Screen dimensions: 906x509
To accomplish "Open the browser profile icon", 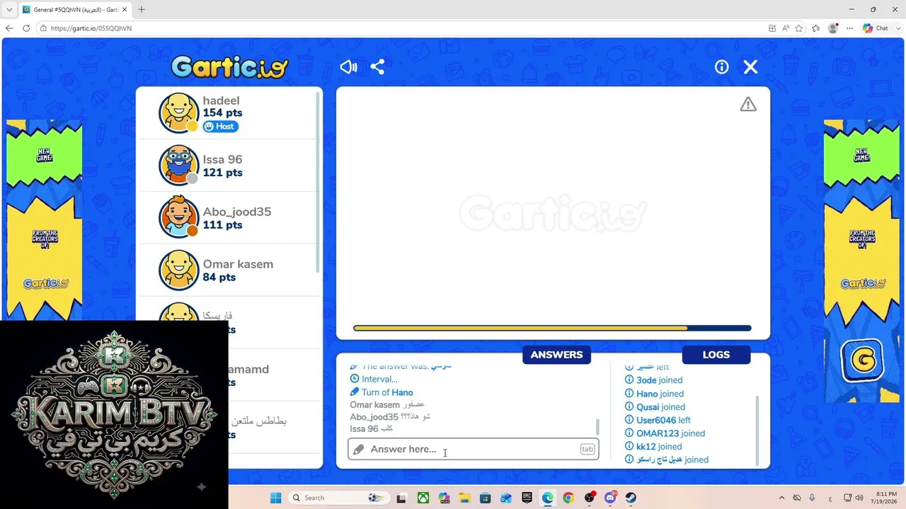I will (833, 28).
